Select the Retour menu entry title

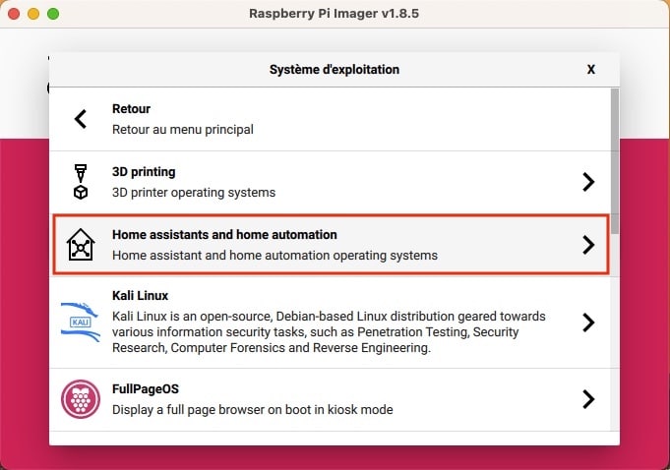(x=131, y=109)
